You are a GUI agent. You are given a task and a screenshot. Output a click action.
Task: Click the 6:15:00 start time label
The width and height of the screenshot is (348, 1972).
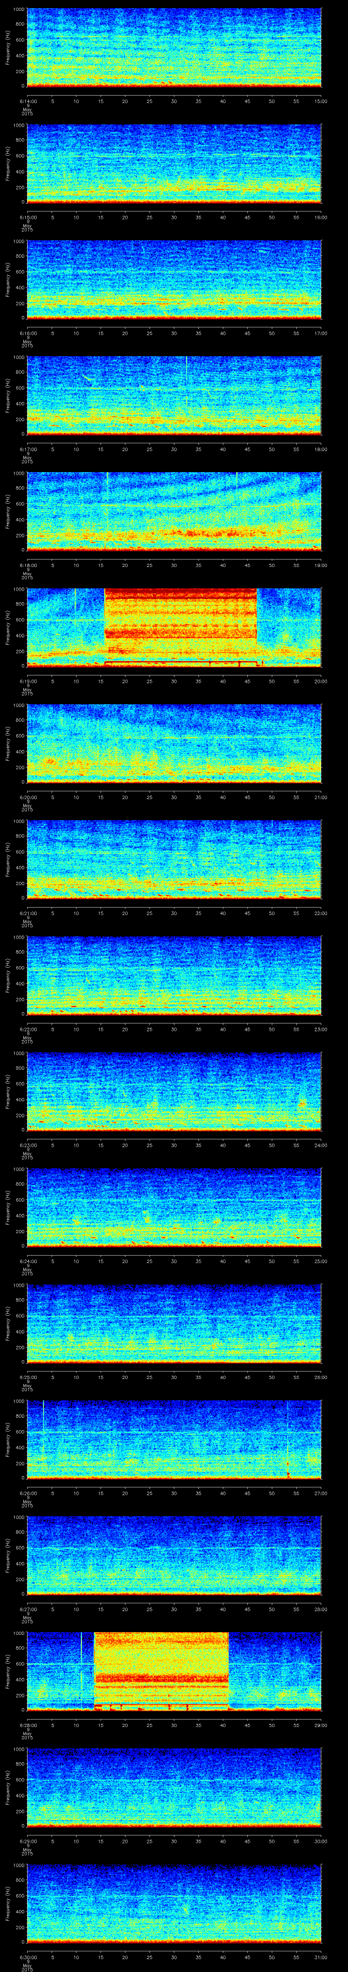coord(28,218)
